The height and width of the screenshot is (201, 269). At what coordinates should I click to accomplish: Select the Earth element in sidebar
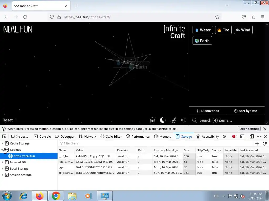coord(202,41)
